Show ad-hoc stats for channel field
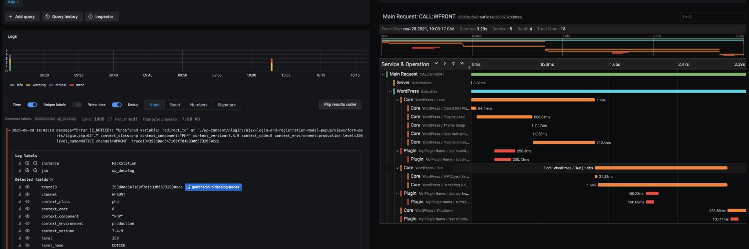The width and height of the screenshot is (749, 249). pyautogui.click(x=20, y=194)
